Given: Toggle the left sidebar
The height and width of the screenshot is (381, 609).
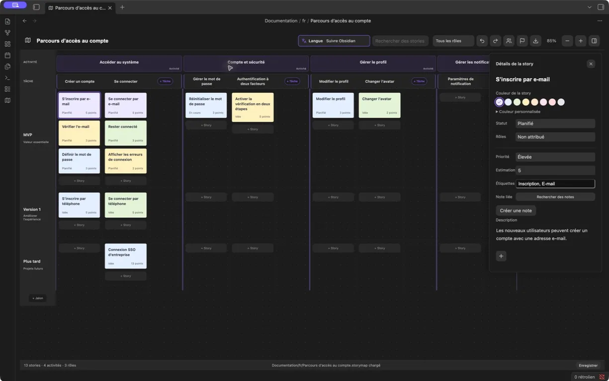Looking at the screenshot, I should coord(36,7).
